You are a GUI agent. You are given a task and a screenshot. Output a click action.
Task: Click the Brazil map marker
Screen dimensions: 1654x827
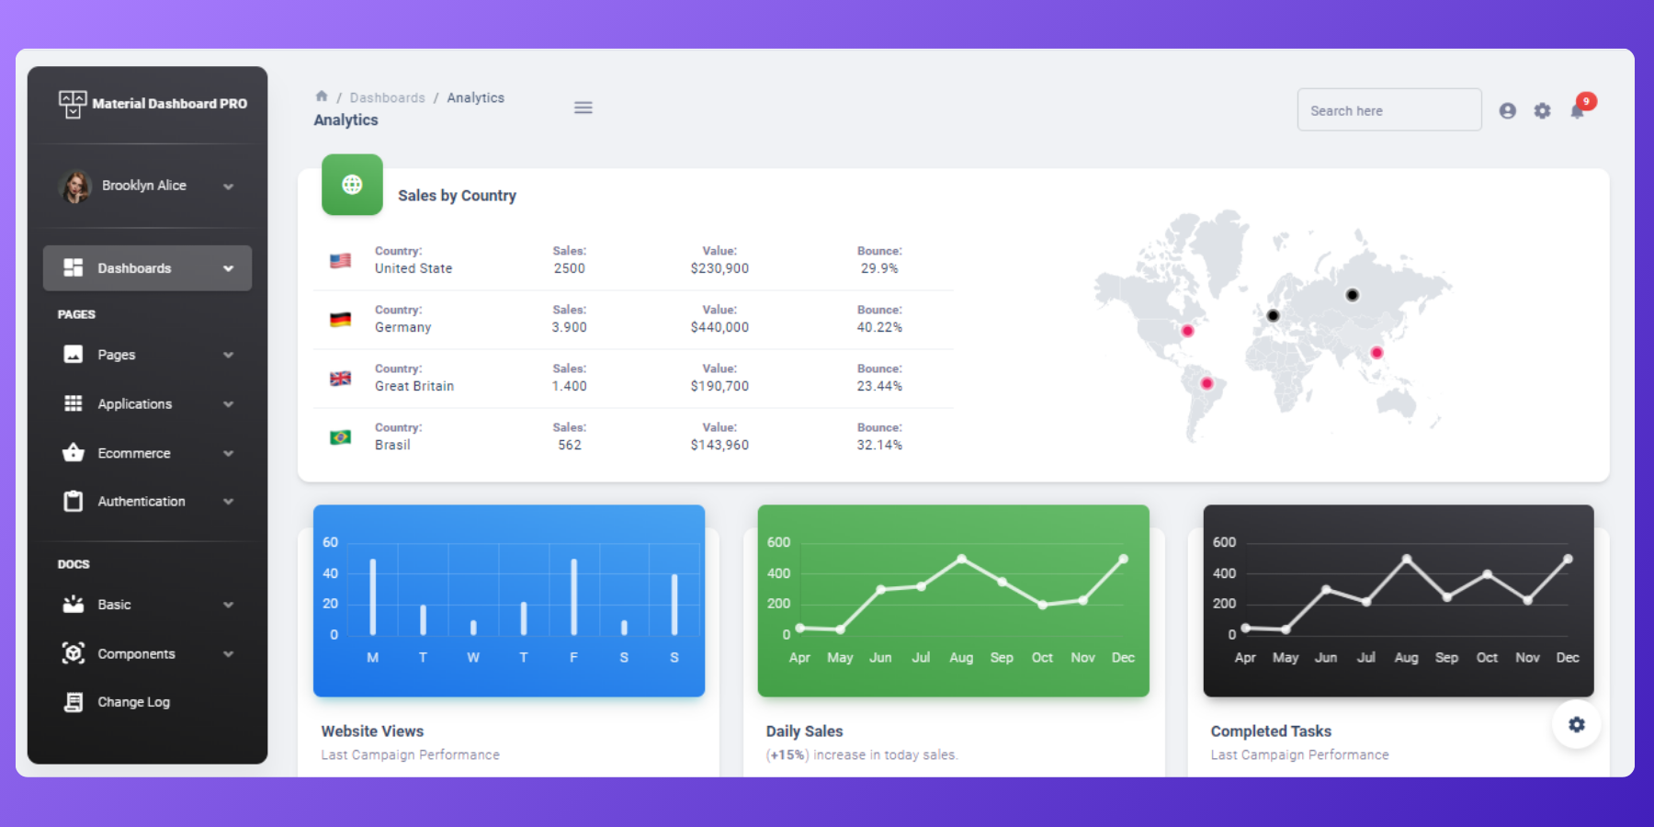(x=1207, y=383)
